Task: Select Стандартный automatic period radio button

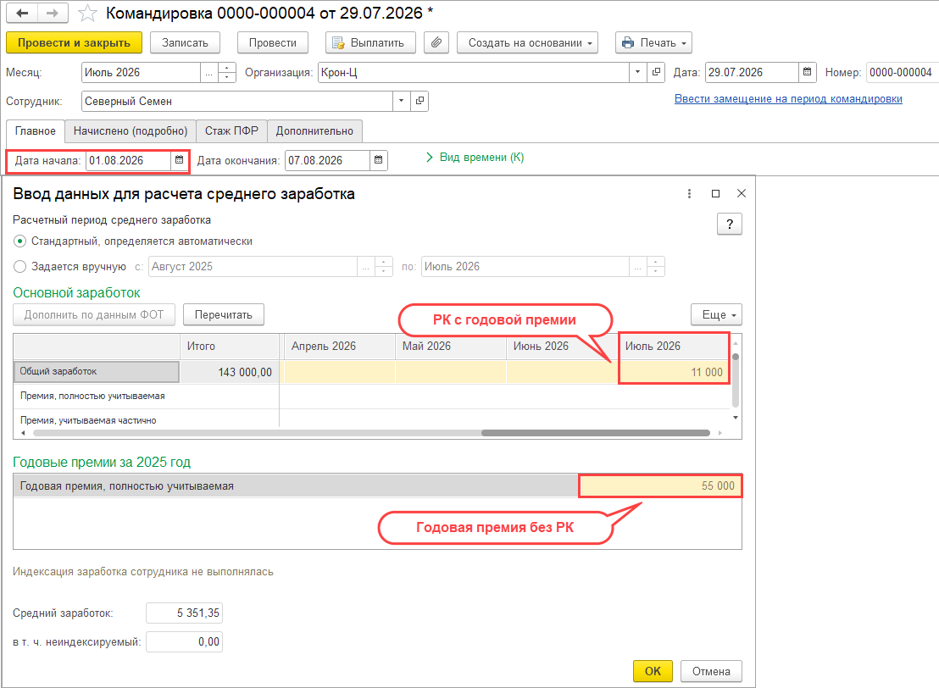Action: (19, 241)
